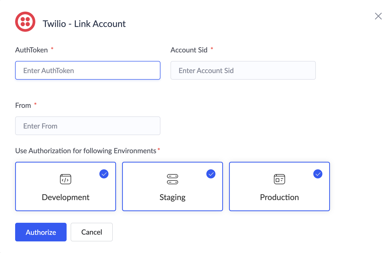Focus the Enter AuthToken field
Viewport: 392px width, 253px height.
(x=88, y=70)
